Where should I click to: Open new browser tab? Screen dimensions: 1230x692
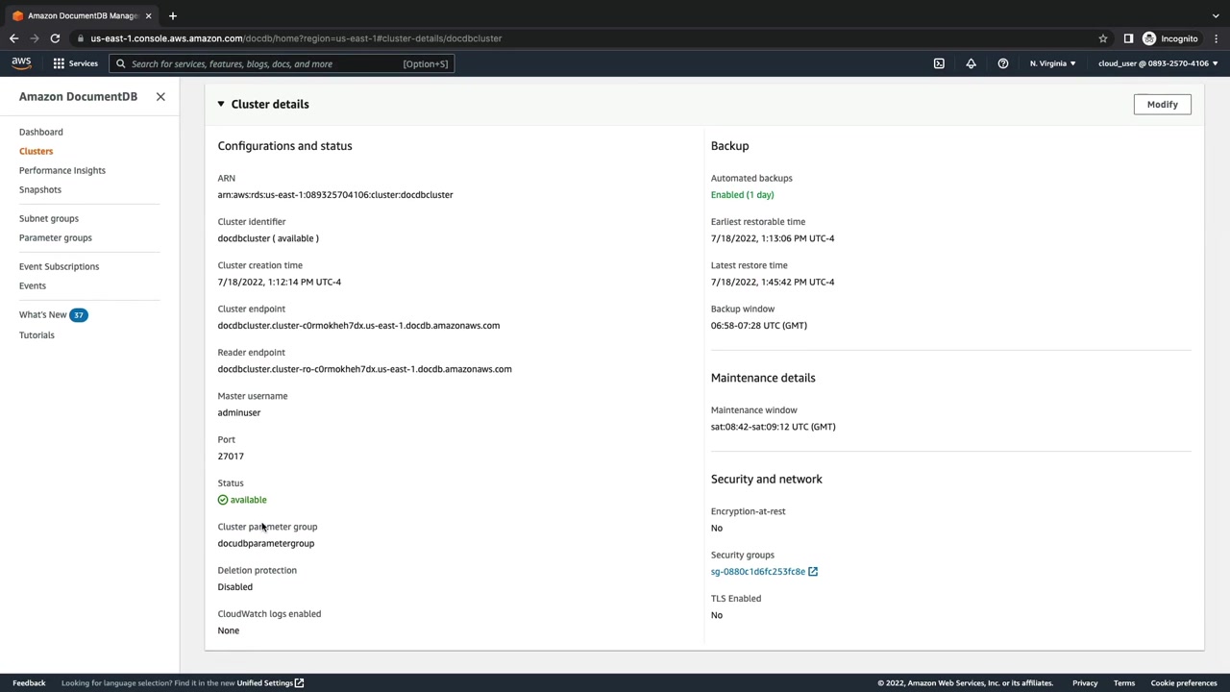[172, 15]
